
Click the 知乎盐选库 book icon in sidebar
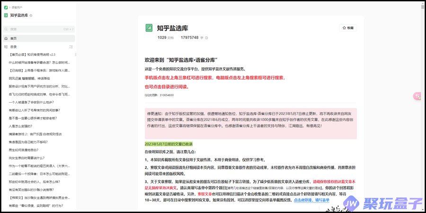pyautogui.click(x=6, y=15)
